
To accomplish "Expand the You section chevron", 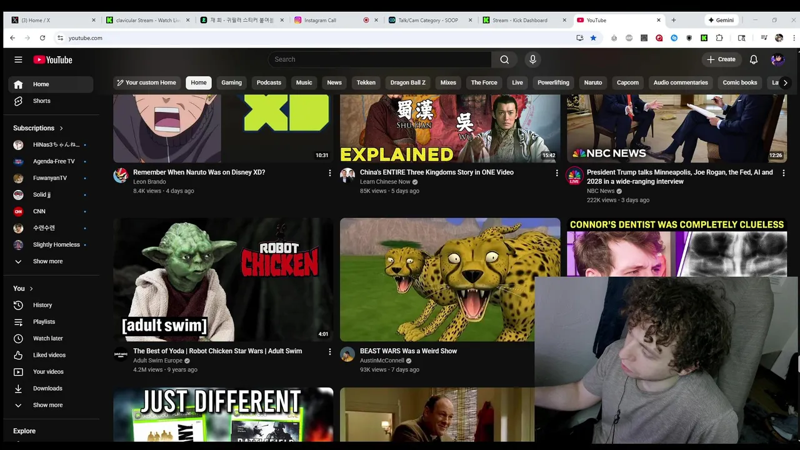I will pyautogui.click(x=31, y=289).
